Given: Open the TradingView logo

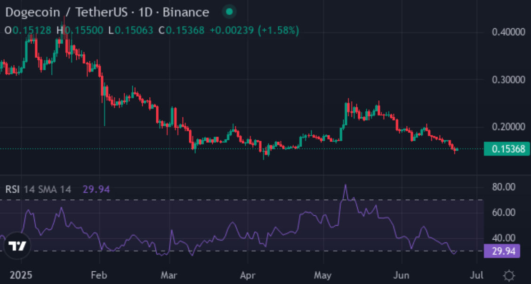Looking at the screenshot, I should click(18, 246).
